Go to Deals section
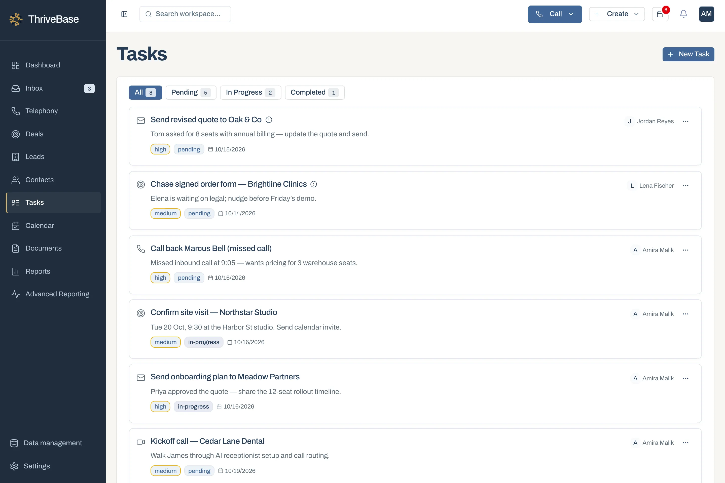Screen dimensions: 725x483 53,134
